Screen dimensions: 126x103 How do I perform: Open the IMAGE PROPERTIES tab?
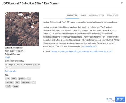[x=96, y=15]
